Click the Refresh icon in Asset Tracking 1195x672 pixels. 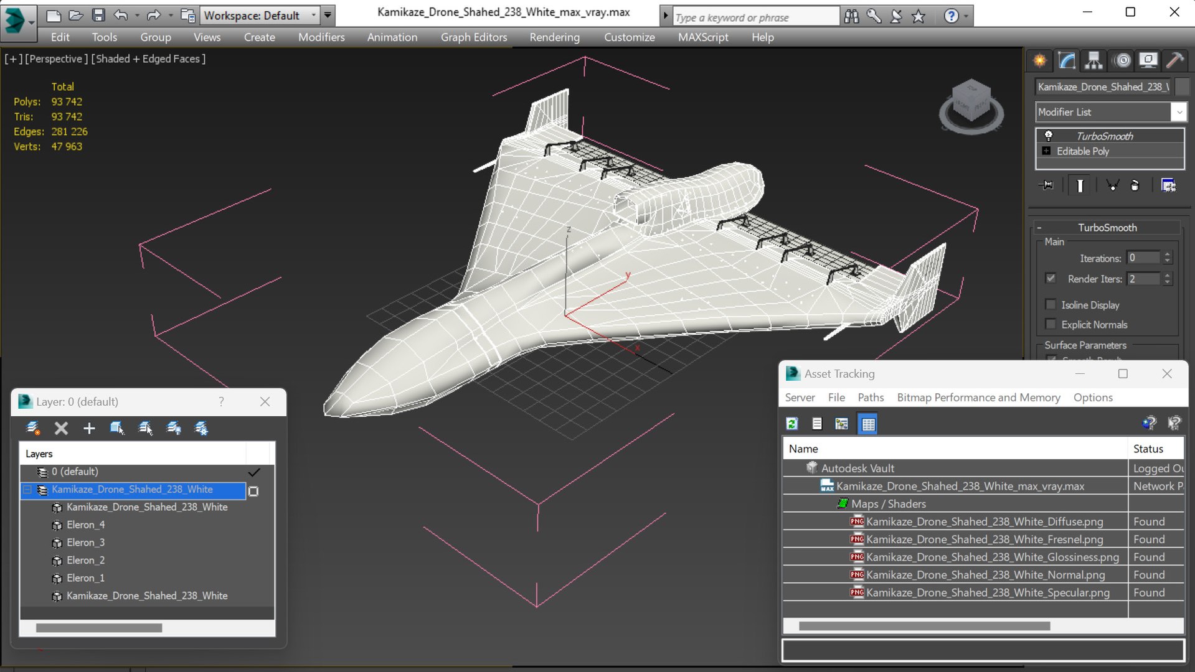(x=792, y=424)
